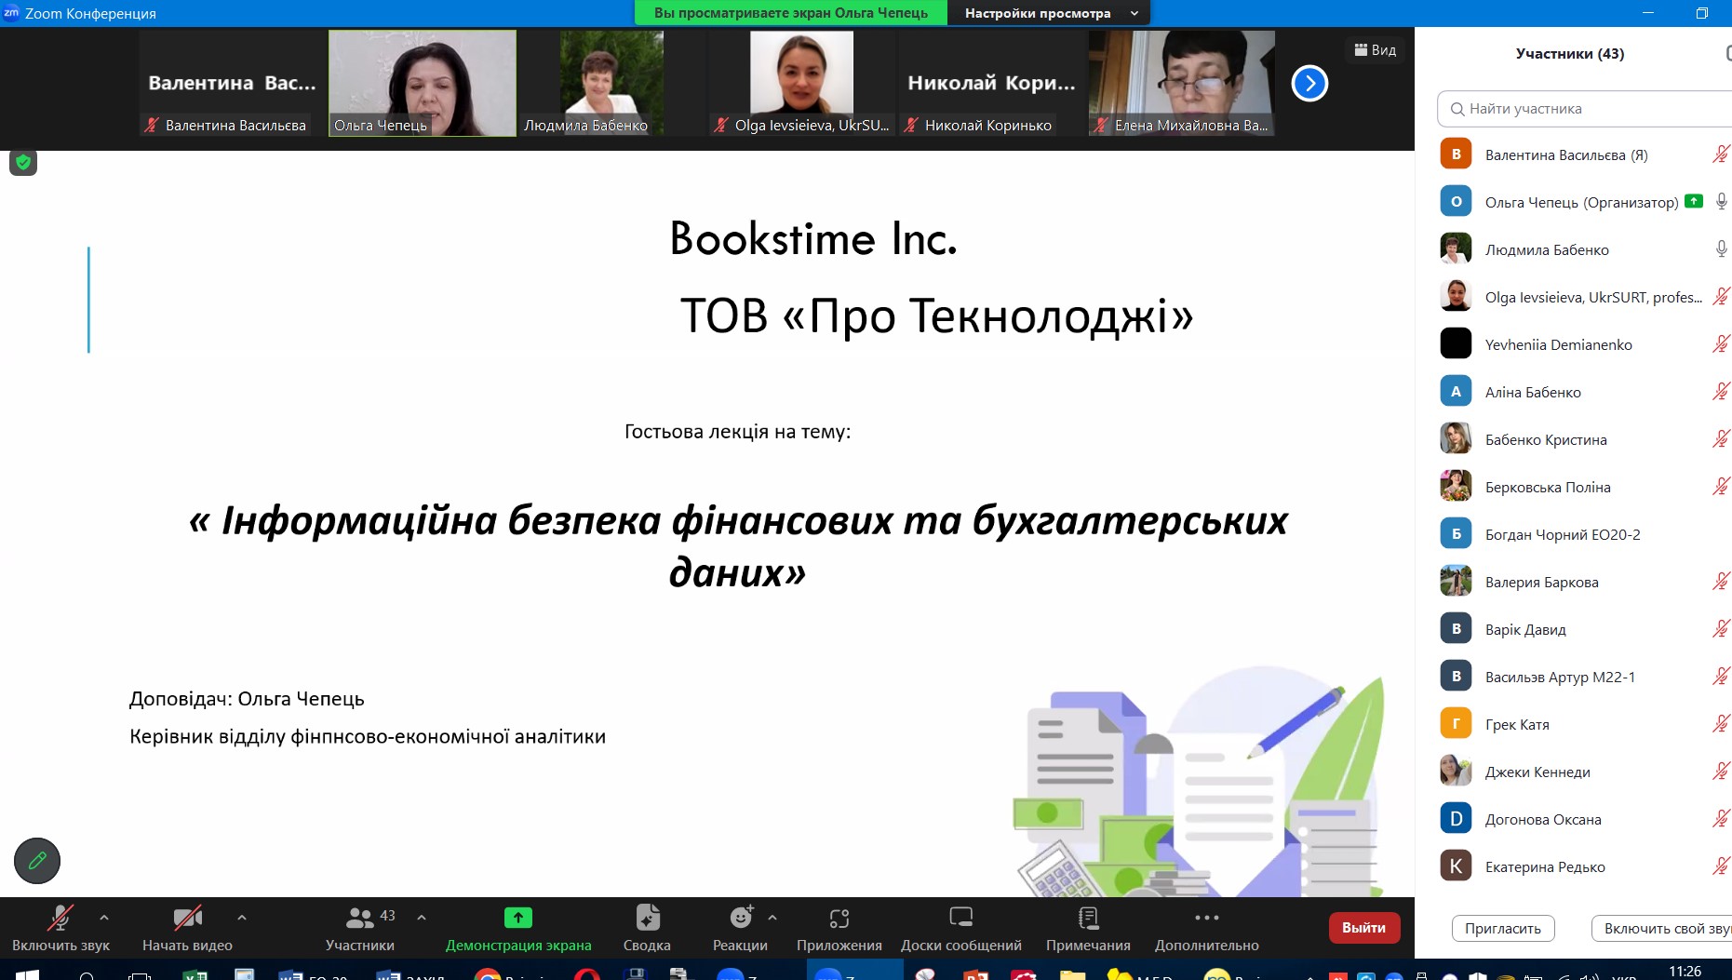Click Включить свой звук button
The image size is (1732, 980).
click(1664, 929)
